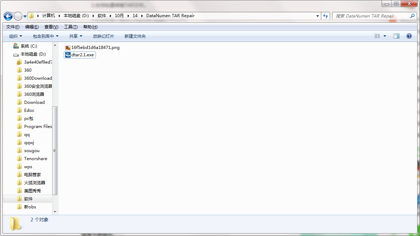Click the PNG image file icon
The width and height of the screenshot is (420, 236).
pos(68,48)
